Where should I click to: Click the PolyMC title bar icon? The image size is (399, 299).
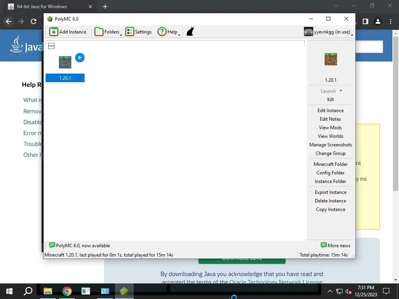pos(50,19)
